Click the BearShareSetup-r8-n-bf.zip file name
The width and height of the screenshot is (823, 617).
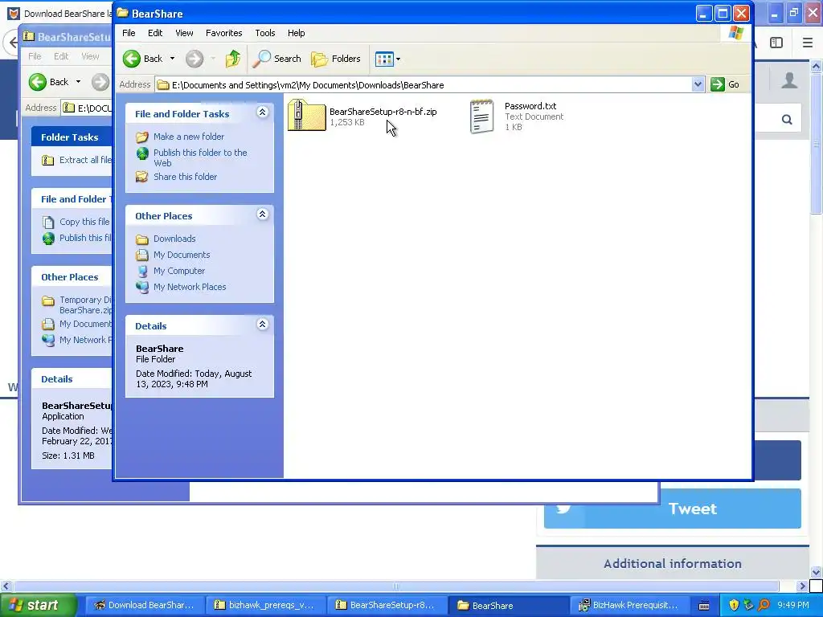tap(383, 111)
